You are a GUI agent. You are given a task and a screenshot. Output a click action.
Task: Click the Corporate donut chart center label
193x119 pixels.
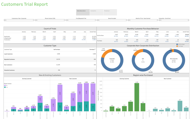pyautogui.click(x=112, y=60)
